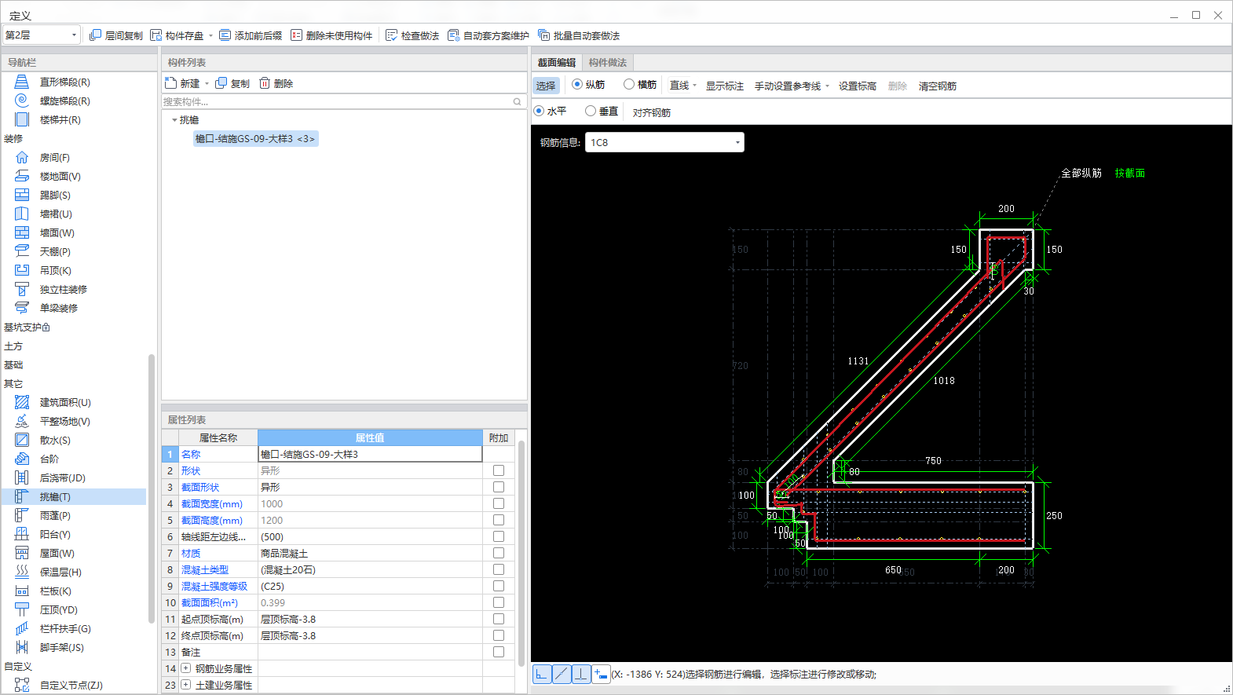The width and height of the screenshot is (1233, 695).
Task: Select 房间(F) in navigation
Action: click(x=54, y=157)
